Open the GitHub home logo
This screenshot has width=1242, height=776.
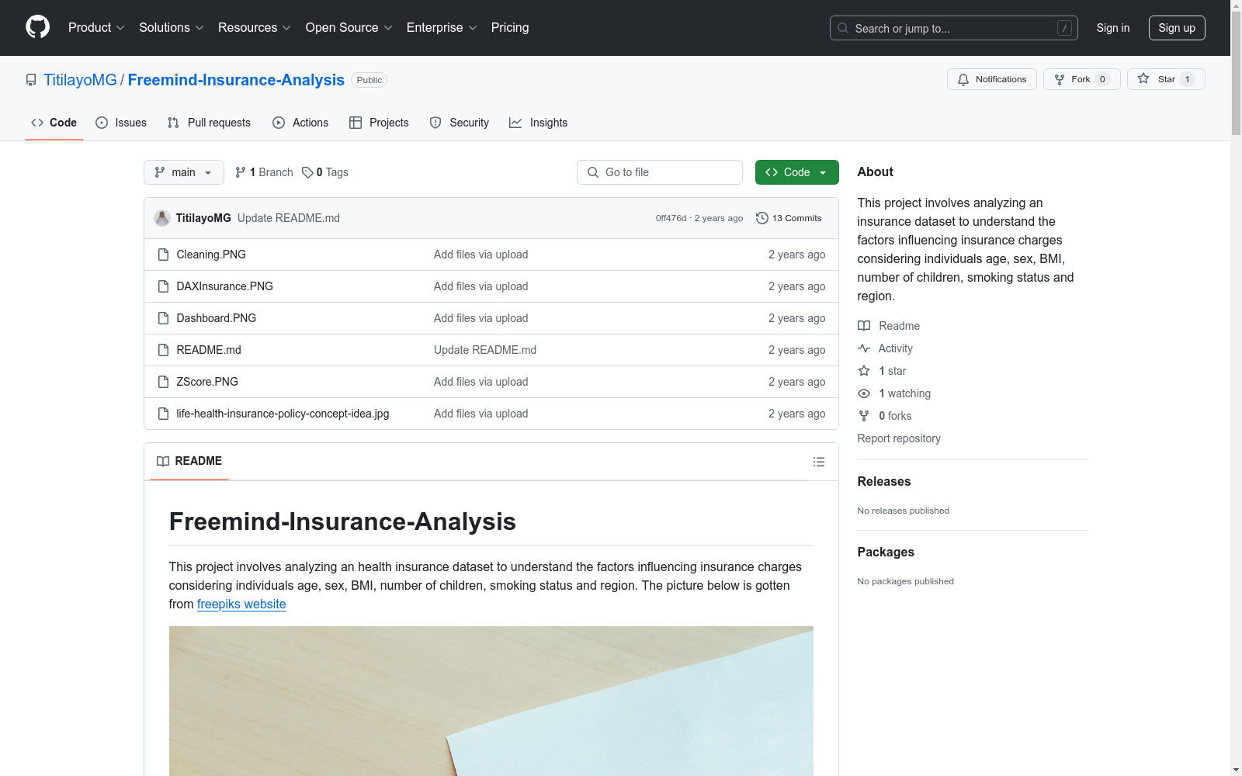click(37, 27)
